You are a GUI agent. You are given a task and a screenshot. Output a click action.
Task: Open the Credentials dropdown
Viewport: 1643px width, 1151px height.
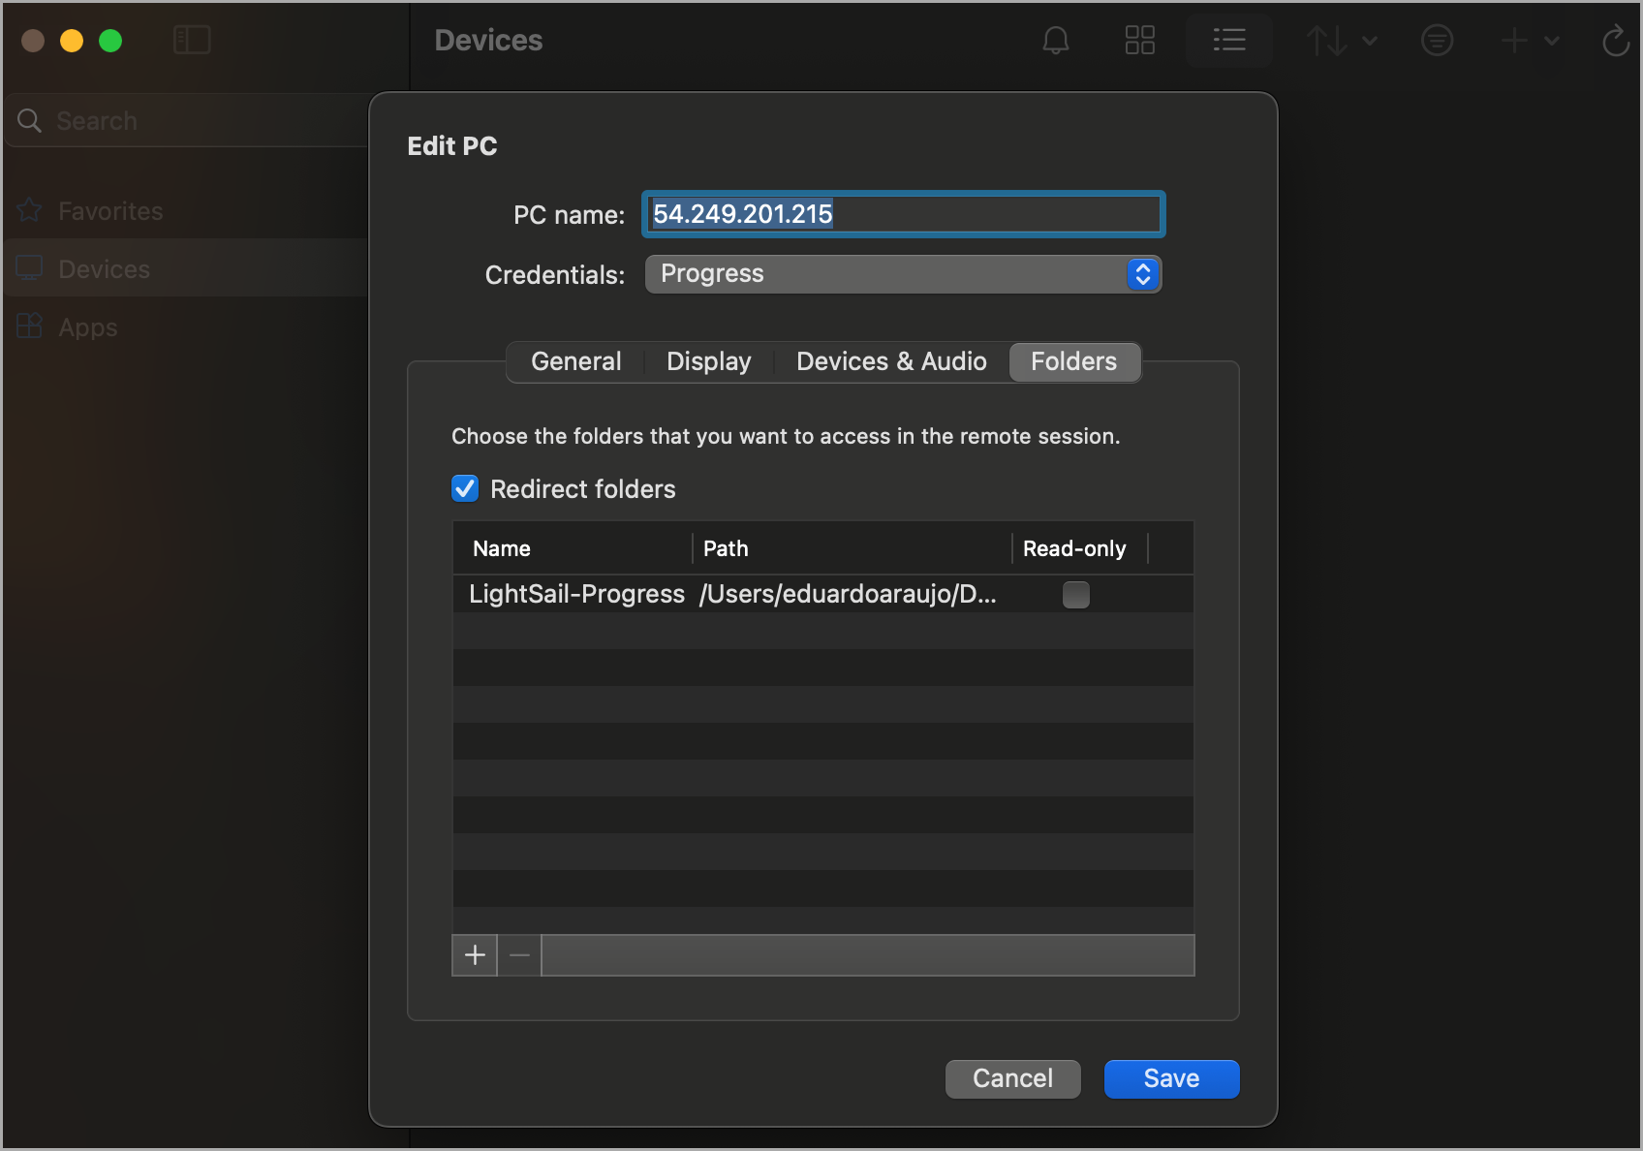click(x=903, y=274)
